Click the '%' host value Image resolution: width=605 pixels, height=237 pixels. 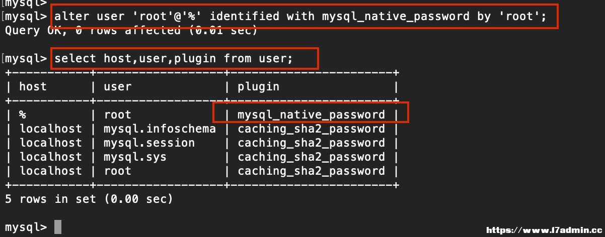[x=23, y=115]
